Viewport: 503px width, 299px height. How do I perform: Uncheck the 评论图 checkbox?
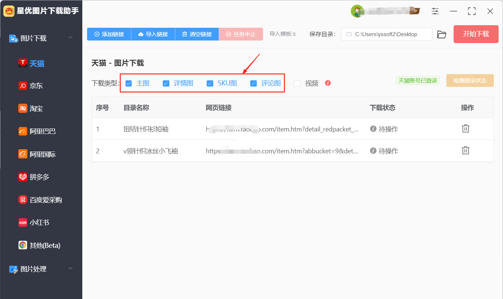pos(254,83)
